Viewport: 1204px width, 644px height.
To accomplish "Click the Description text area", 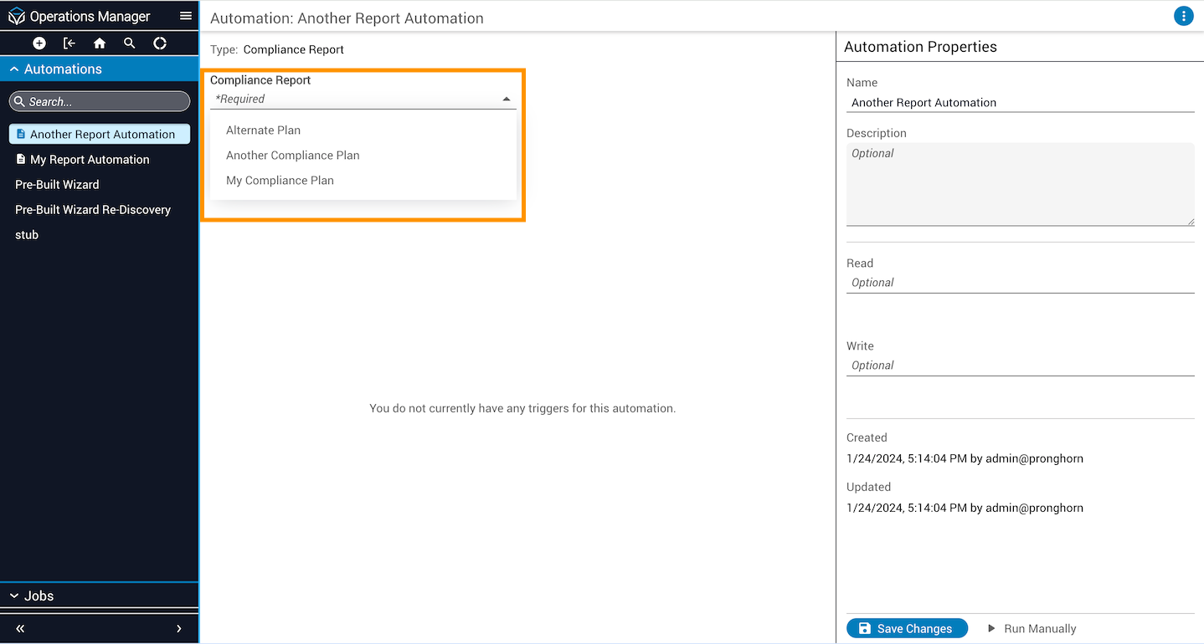I will click(x=1020, y=184).
